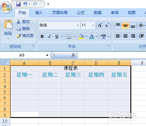Cut selection with 剪切
The image size is (146, 126).
click(23, 22)
